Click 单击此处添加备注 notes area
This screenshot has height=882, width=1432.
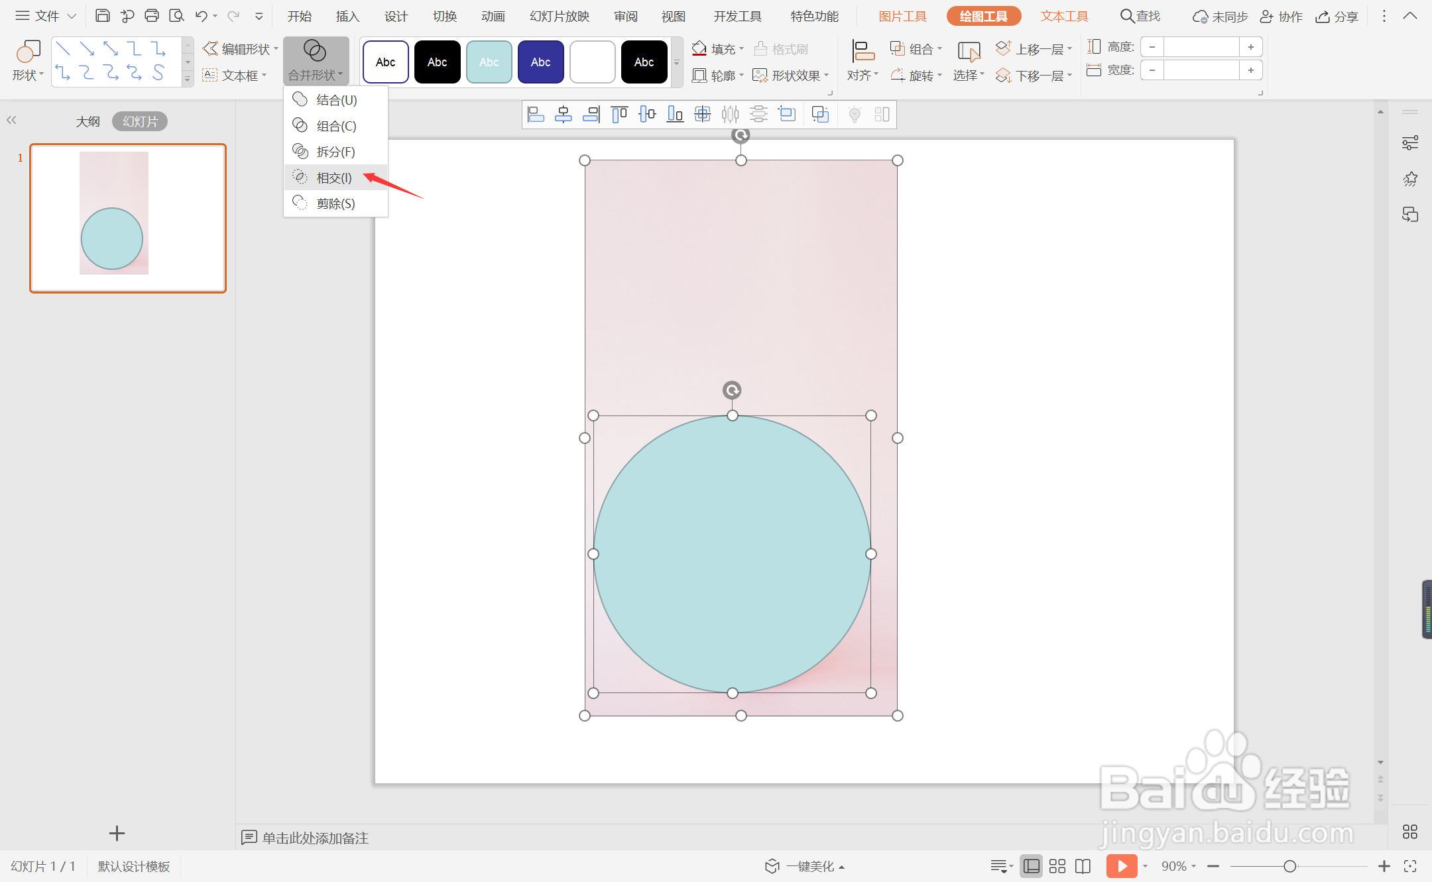(x=315, y=838)
